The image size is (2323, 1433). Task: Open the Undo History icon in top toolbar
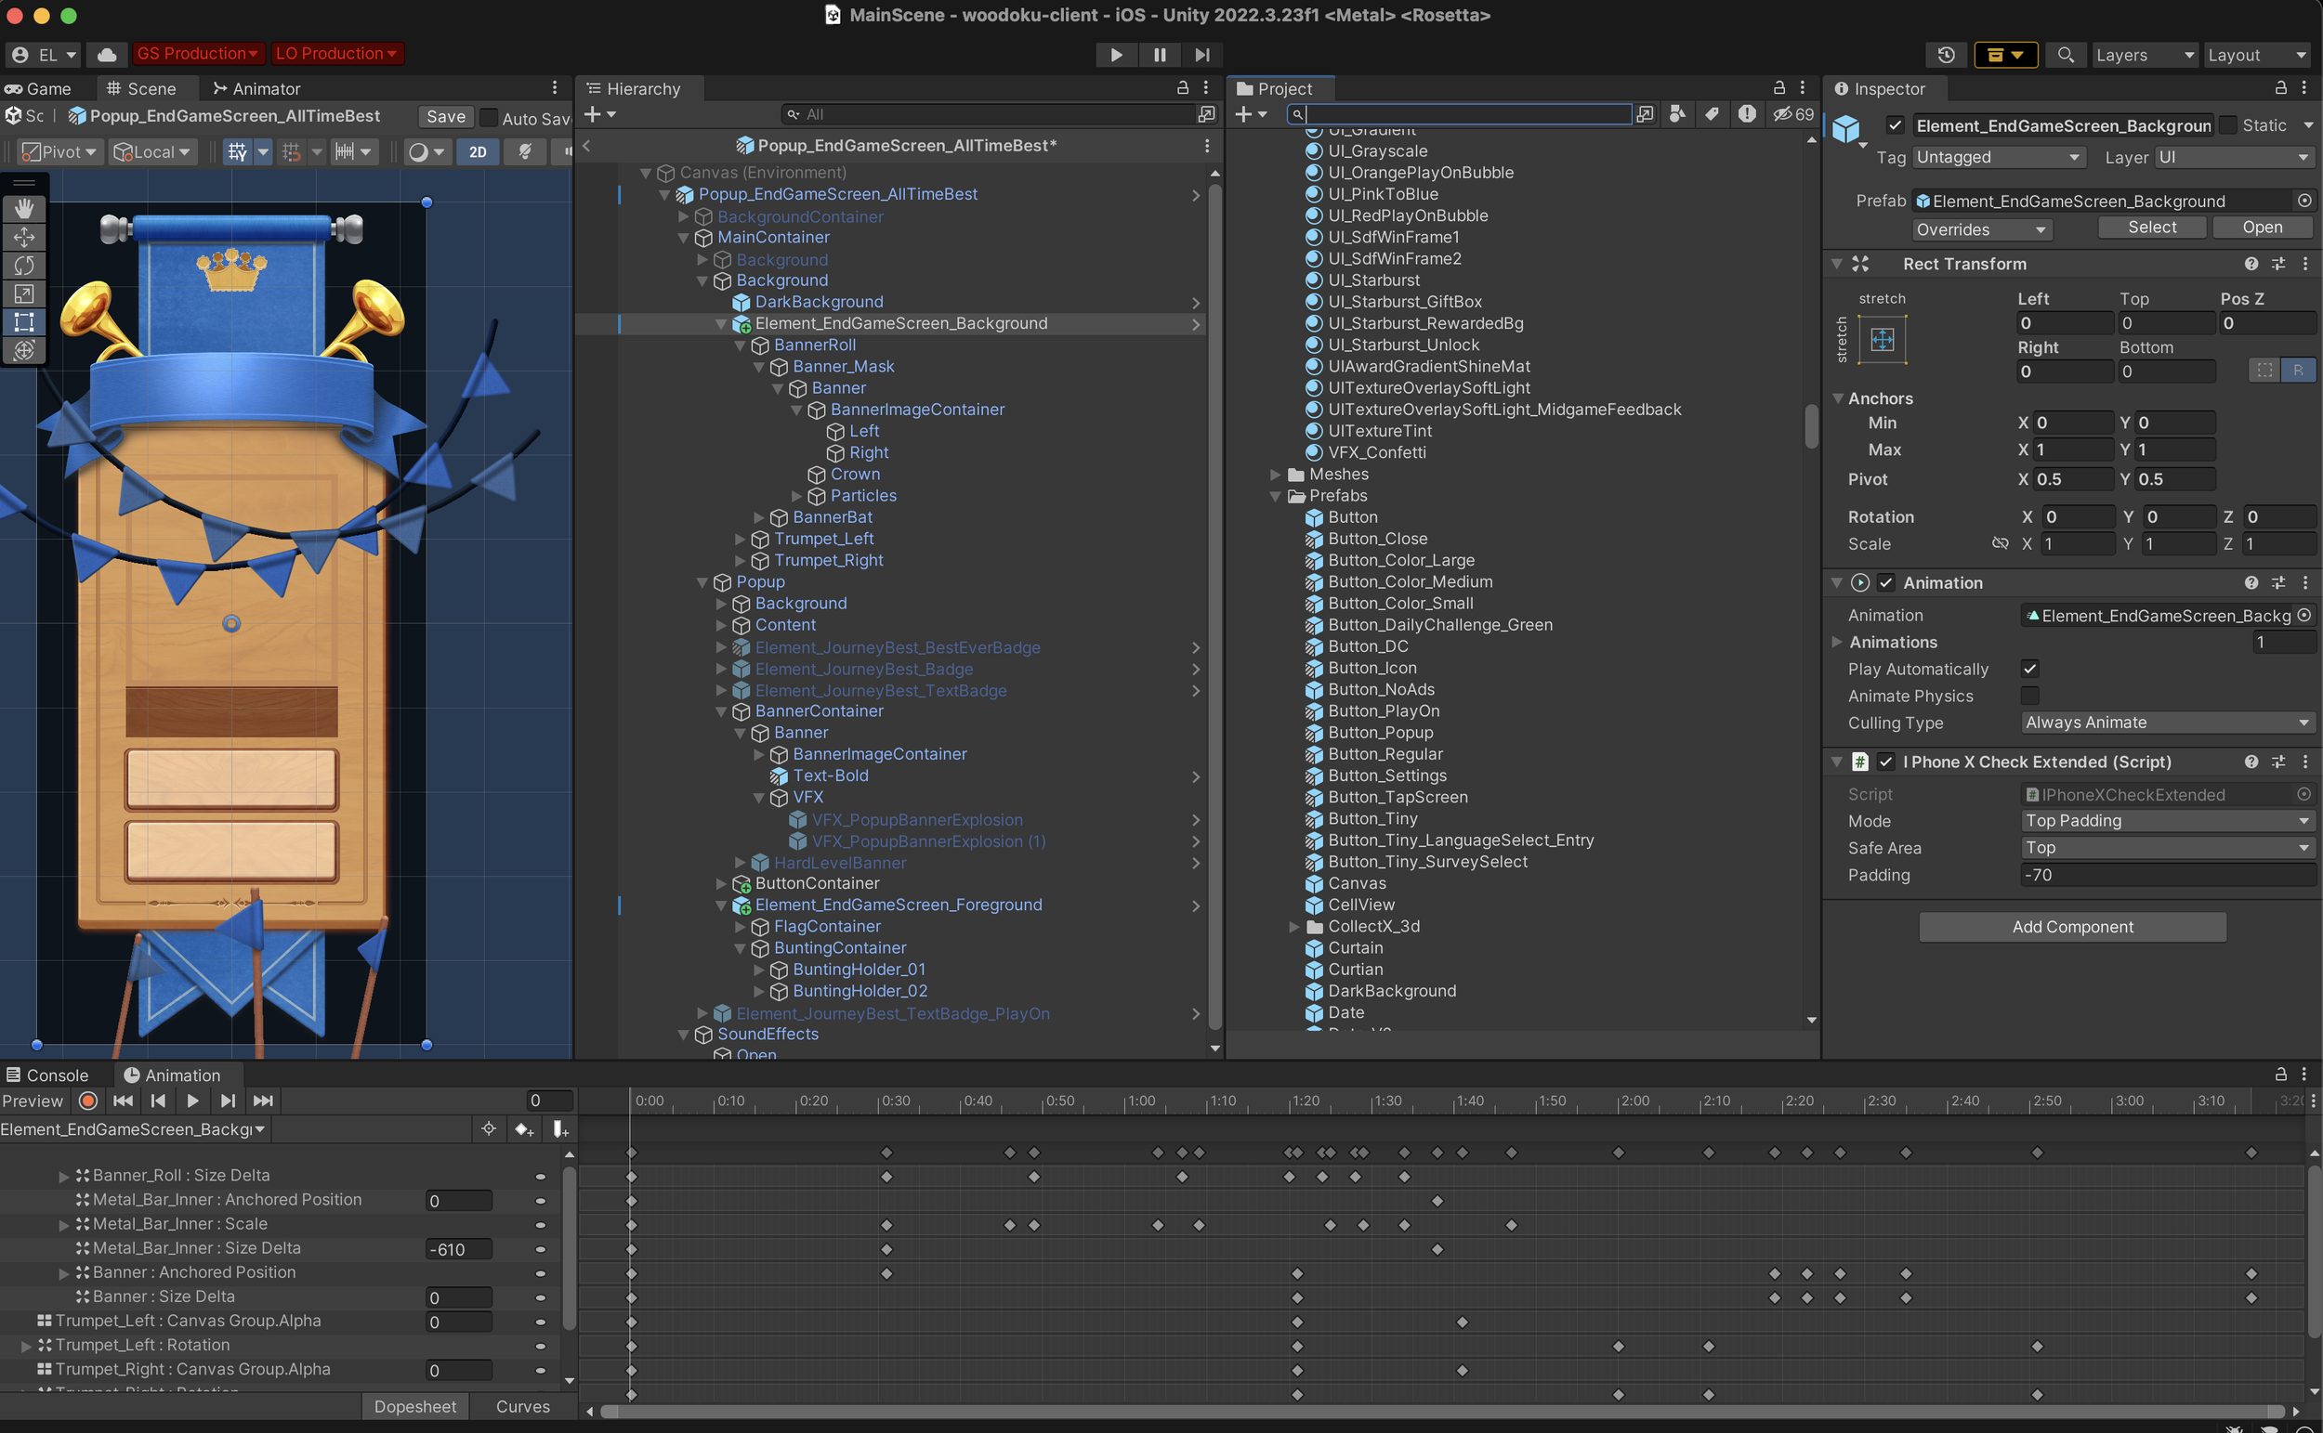point(1946,55)
